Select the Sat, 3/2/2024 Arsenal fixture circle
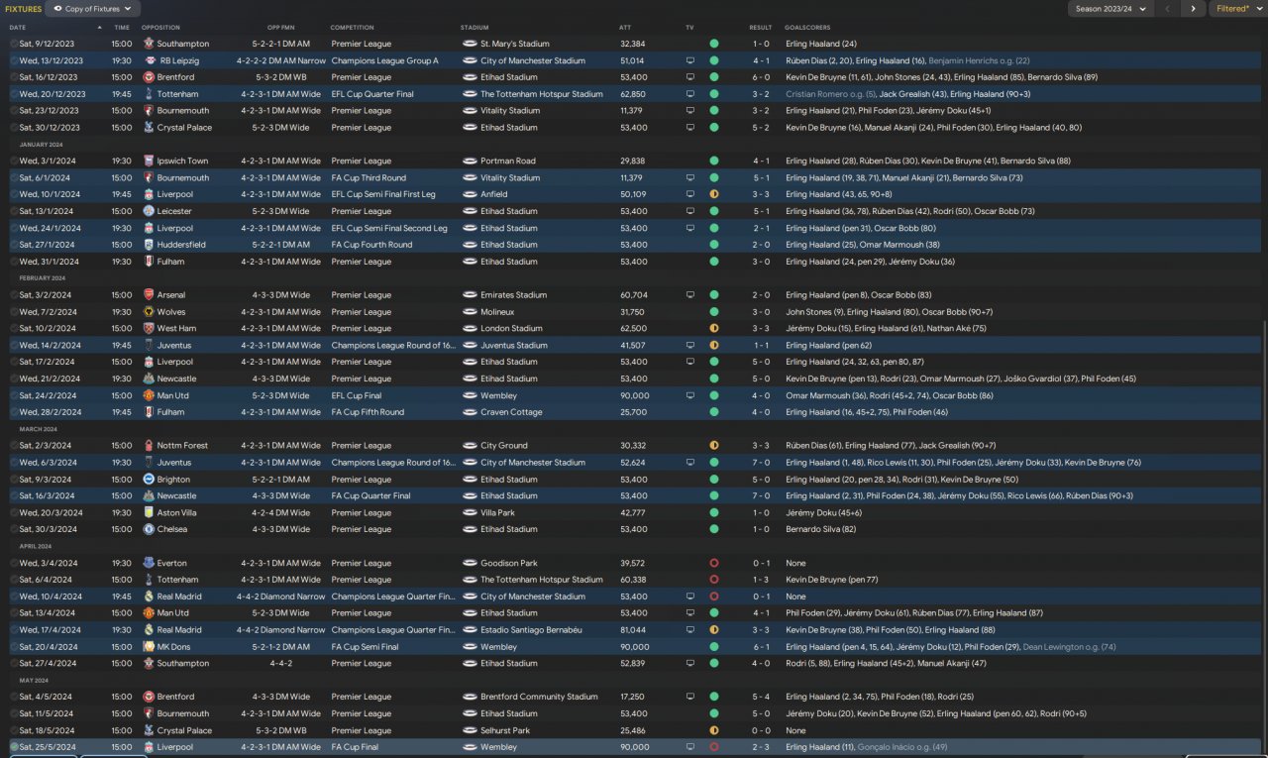Screen dimensions: 1268x758 click(x=14, y=295)
